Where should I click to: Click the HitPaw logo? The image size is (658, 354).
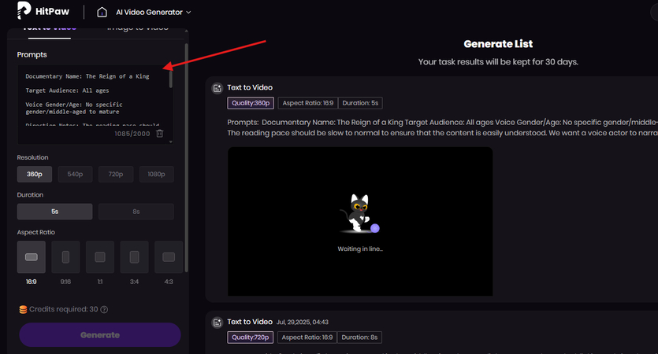[43, 10]
